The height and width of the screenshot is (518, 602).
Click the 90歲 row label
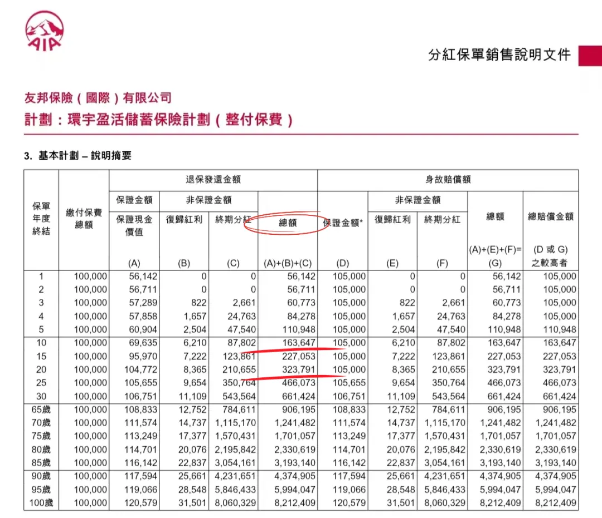[41, 476]
